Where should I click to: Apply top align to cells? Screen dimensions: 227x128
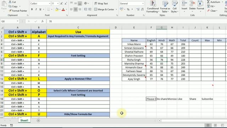(x=71, y=3)
